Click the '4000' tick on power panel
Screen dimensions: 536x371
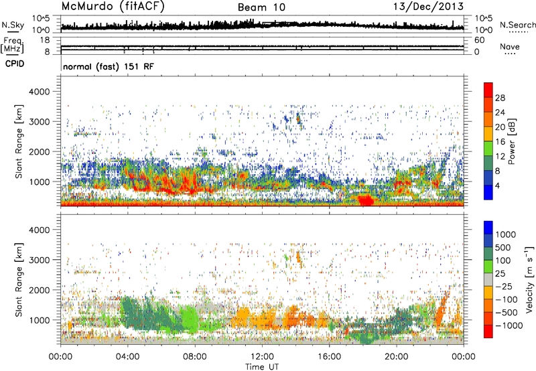pos(39,92)
